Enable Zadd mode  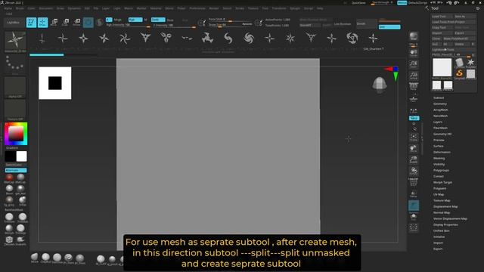(158, 20)
